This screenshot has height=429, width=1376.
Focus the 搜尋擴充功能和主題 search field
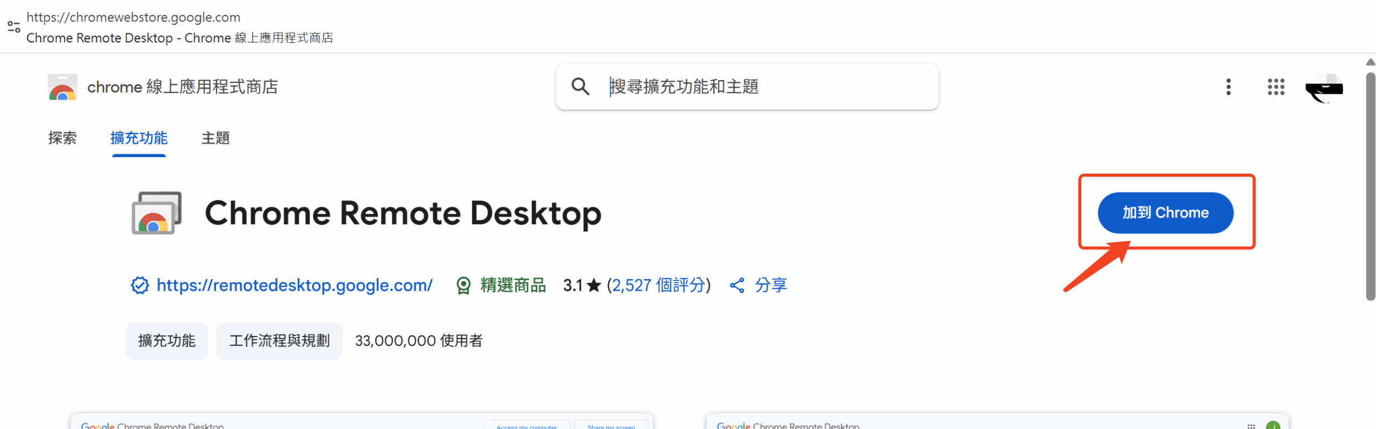pos(747,87)
